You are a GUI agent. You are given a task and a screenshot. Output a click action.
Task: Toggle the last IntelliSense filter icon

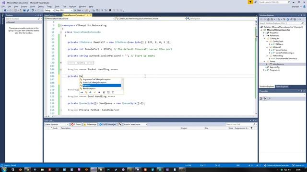(x=113, y=92)
